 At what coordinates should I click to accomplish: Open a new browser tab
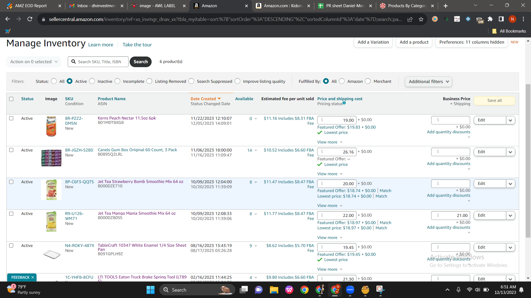(x=446, y=6)
